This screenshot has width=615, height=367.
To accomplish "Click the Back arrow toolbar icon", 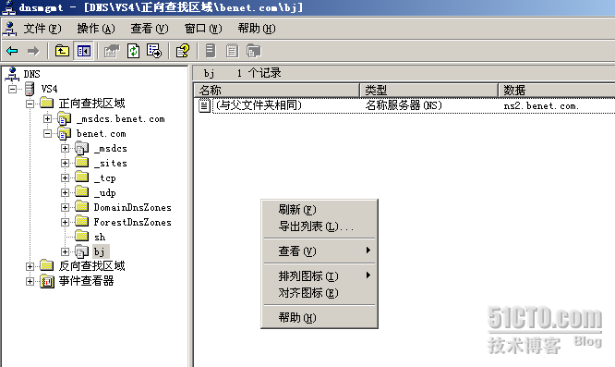I will 13,51.
